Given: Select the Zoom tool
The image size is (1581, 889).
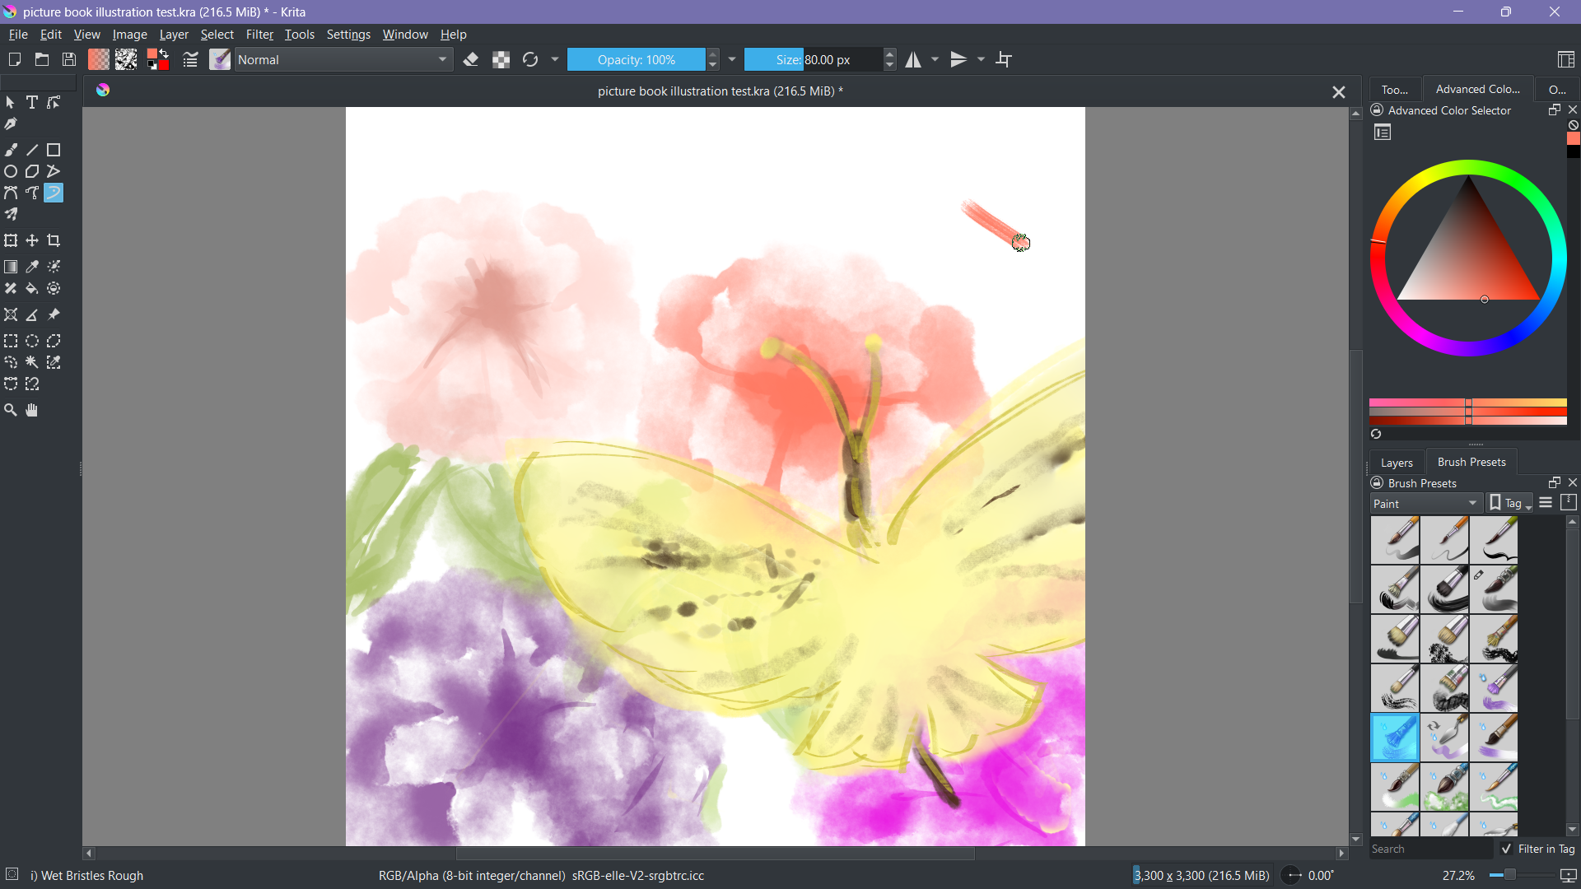Looking at the screenshot, I should pos(11,411).
